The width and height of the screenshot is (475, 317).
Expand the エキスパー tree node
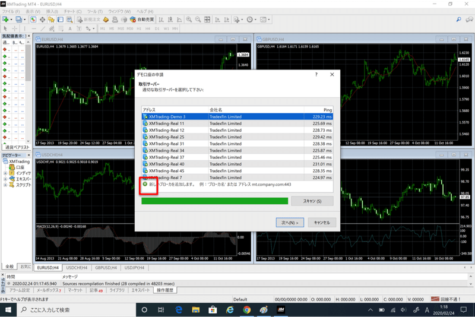pyautogui.click(x=5, y=179)
